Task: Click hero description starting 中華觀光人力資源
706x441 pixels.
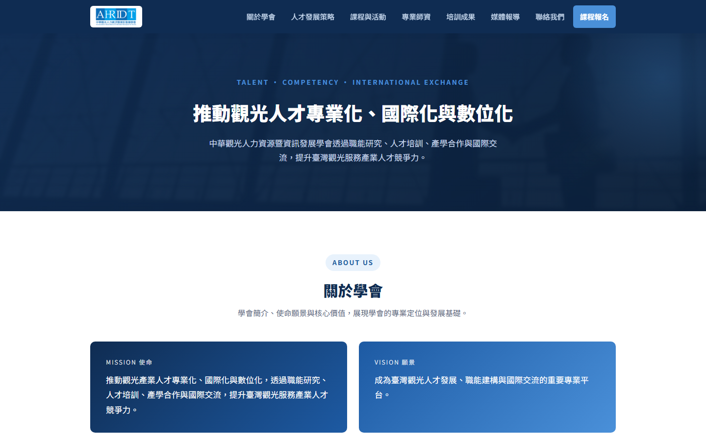Action: pyautogui.click(x=353, y=150)
